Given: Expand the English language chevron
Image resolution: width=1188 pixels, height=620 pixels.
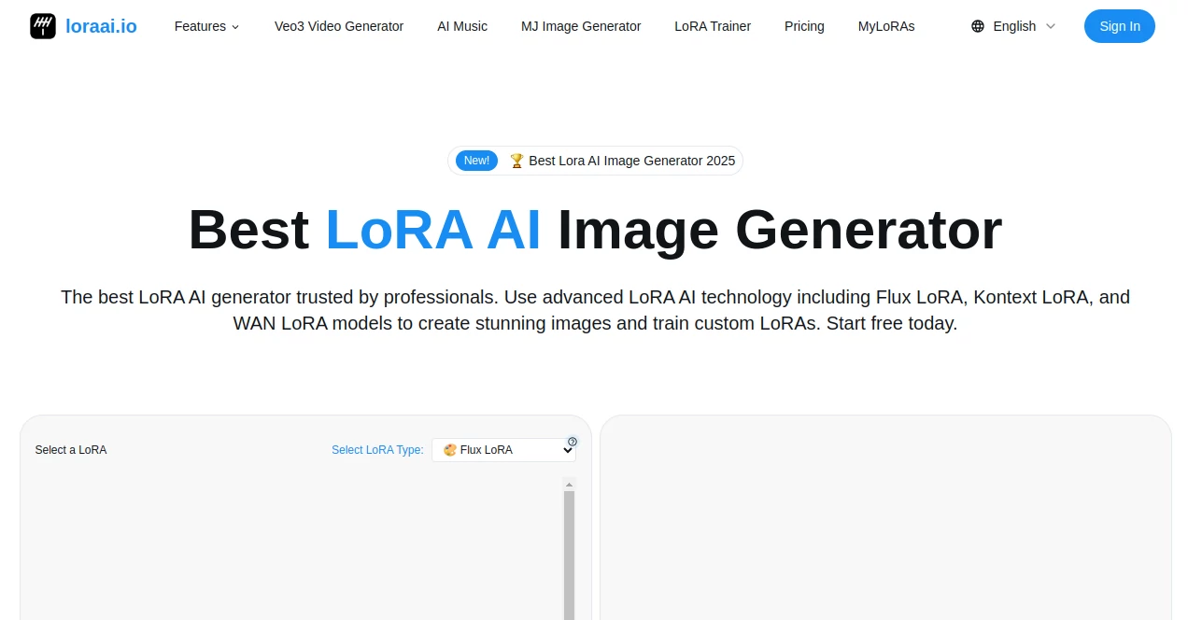Looking at the screenshot, I should (1051, 26).
